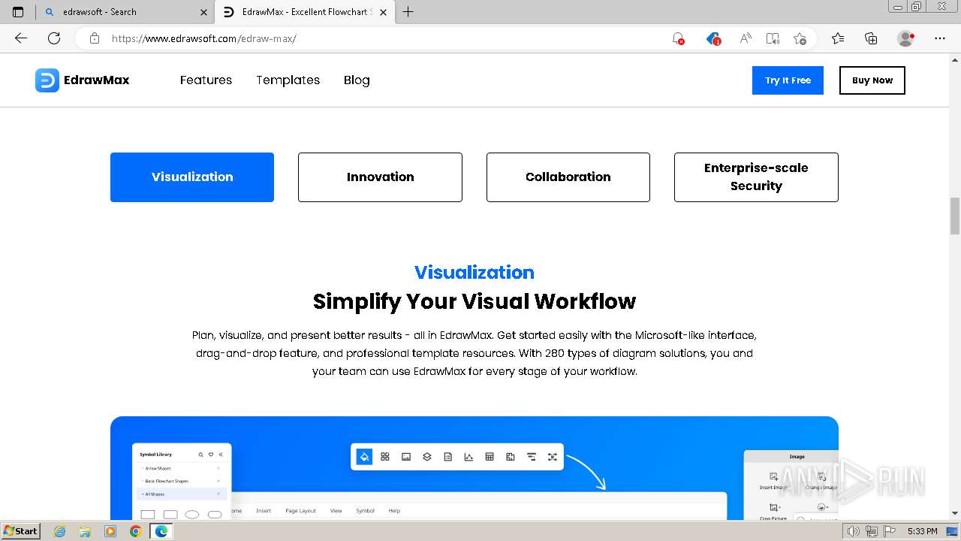The height and width of the screenshot is (541, 961).
Task: Click the vertical page scrollbar thumb
Action: coord(955,216)
